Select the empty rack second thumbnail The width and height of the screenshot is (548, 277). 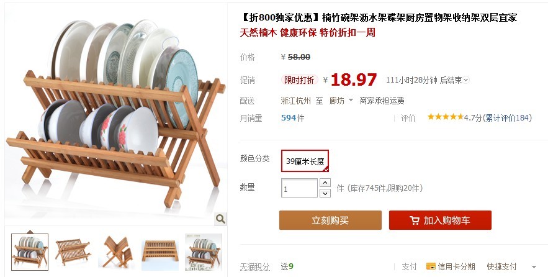click(x=73, y=252)
